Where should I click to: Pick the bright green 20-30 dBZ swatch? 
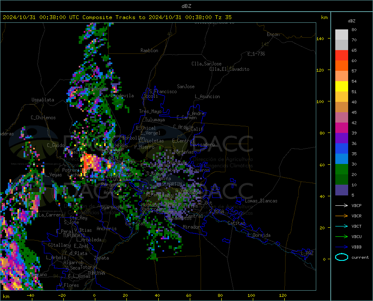click(x=342, y=169)
